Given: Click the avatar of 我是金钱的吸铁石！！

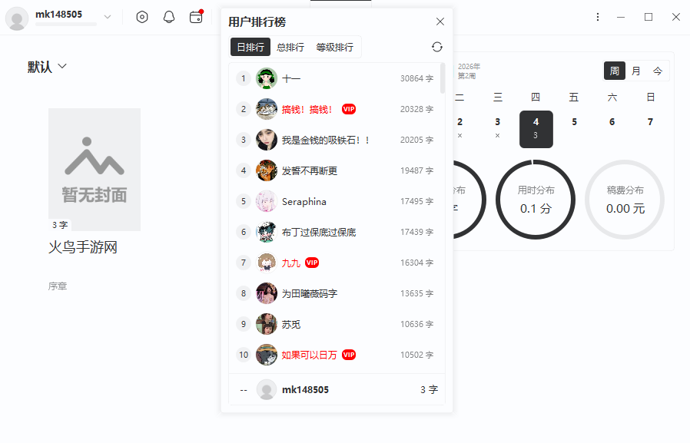Looking at the screenshot, I should (267, 141).
